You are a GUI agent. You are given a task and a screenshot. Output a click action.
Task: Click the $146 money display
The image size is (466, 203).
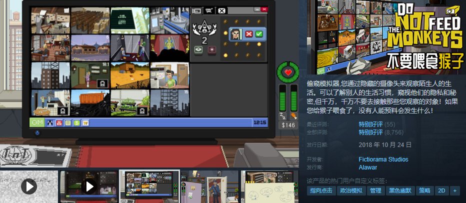click(288, 125)
